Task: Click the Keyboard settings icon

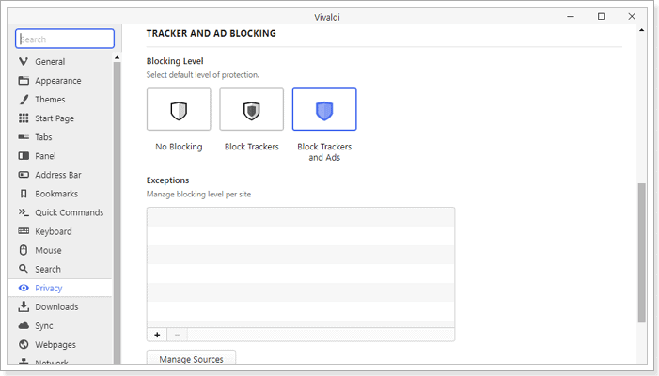Action: 24,231
